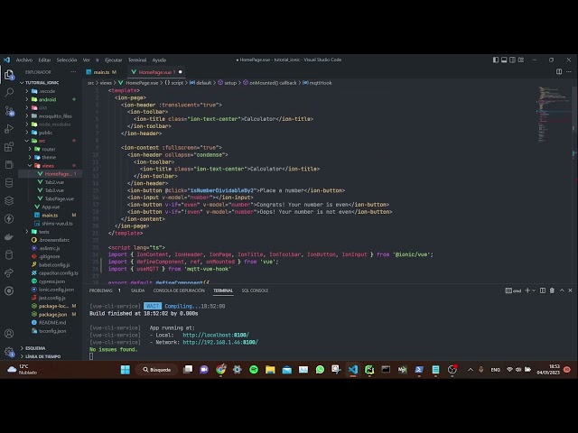
Task: Close the terminal panel
Action: point(570,290)
